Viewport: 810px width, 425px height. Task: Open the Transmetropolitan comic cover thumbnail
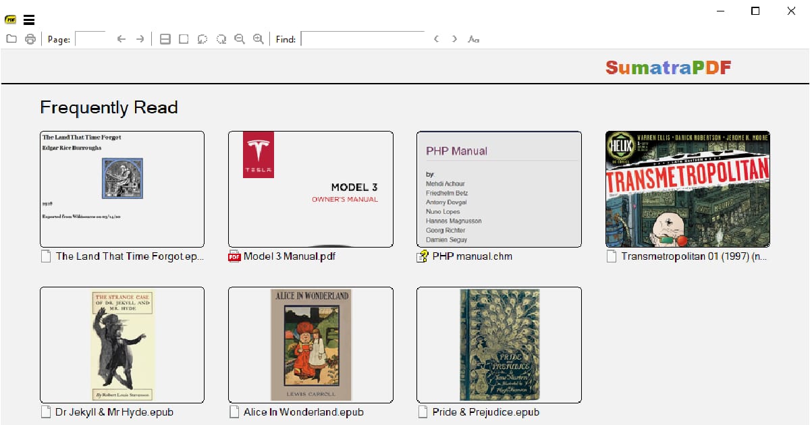(687, 189)
